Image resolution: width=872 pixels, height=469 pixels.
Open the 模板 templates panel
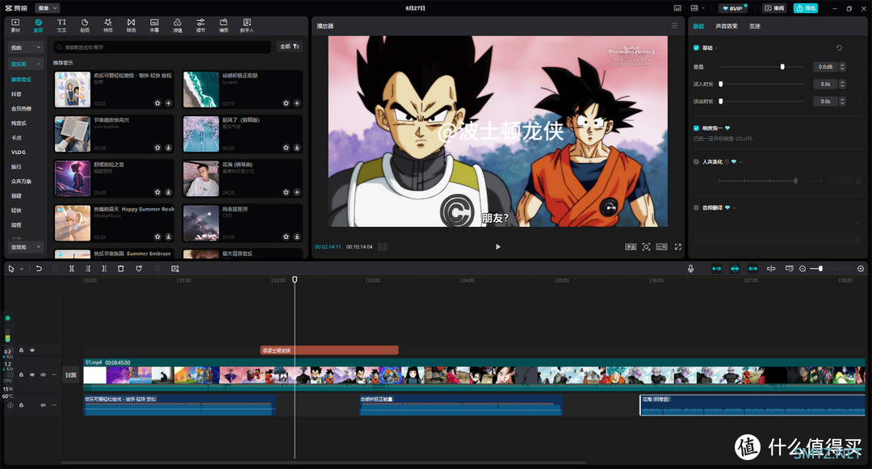[224, 26]
